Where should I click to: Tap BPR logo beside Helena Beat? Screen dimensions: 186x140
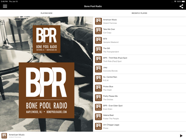tap(98, 117)
